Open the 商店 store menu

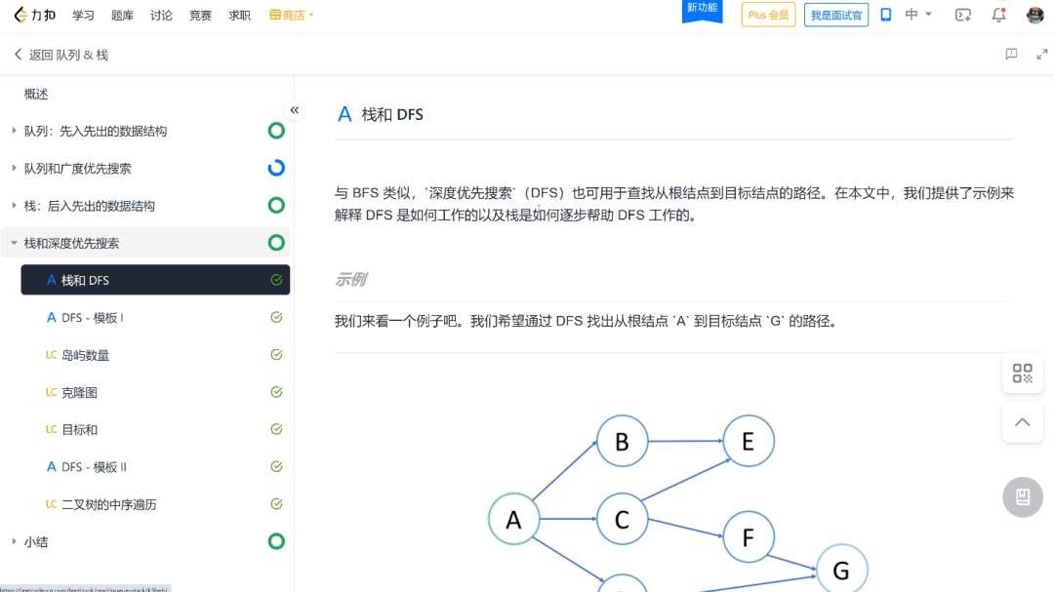pyautogui.click(x=291, y=16)
